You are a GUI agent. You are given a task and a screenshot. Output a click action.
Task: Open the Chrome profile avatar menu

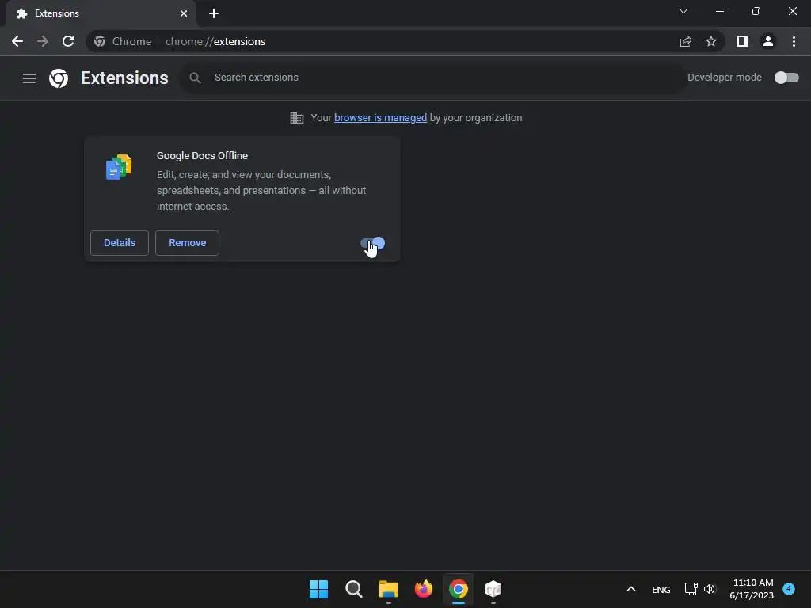[x=768, y=41]
